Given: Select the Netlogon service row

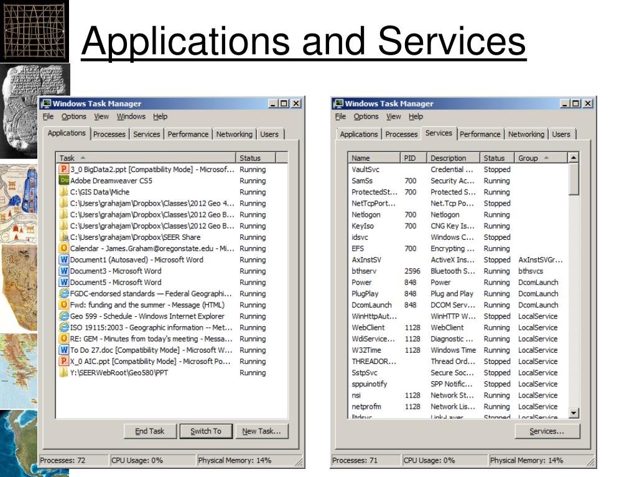Looking at the screenshot, I should click(458, 214).
